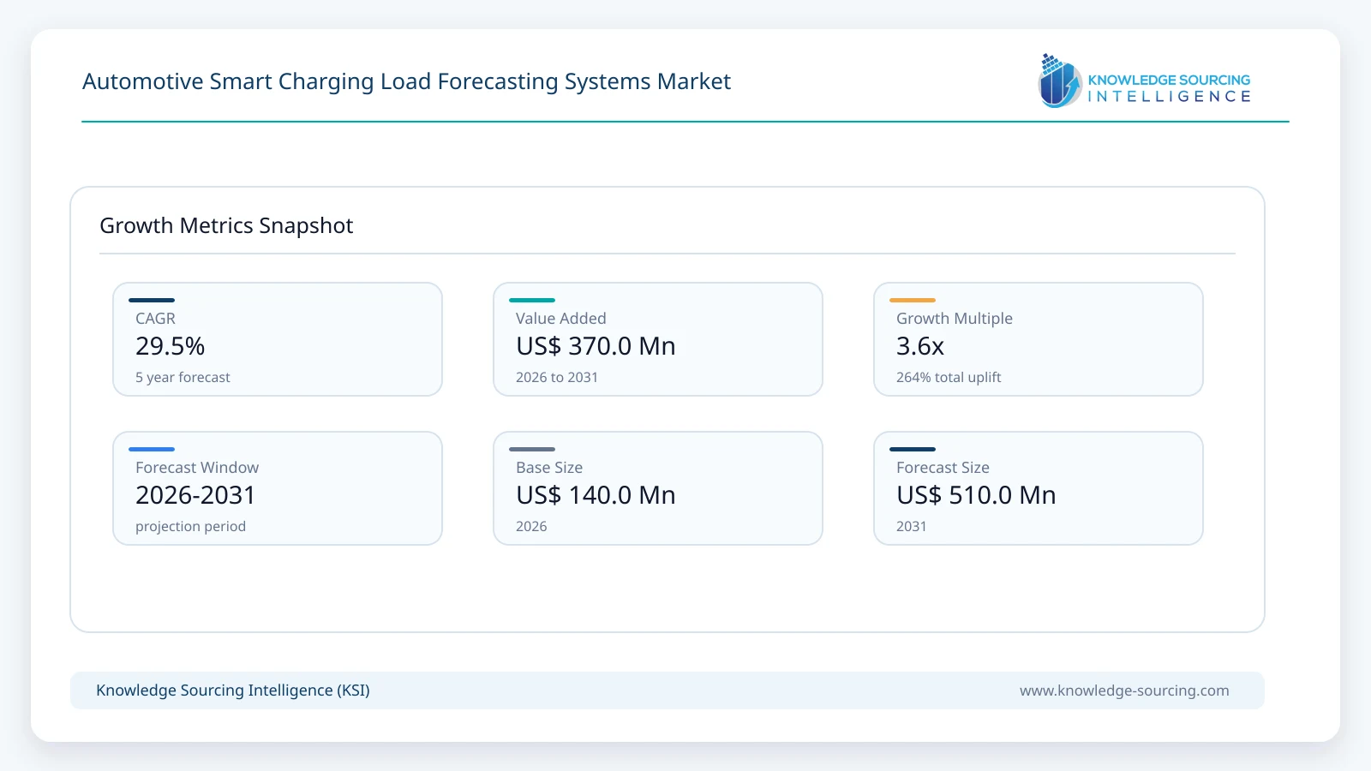
Task: Click the 'CAGR' card label
Action: tap(155, 319)
